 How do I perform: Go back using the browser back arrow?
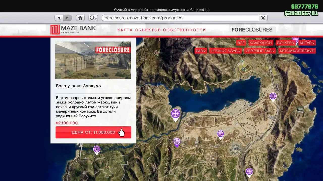(59, 18)
